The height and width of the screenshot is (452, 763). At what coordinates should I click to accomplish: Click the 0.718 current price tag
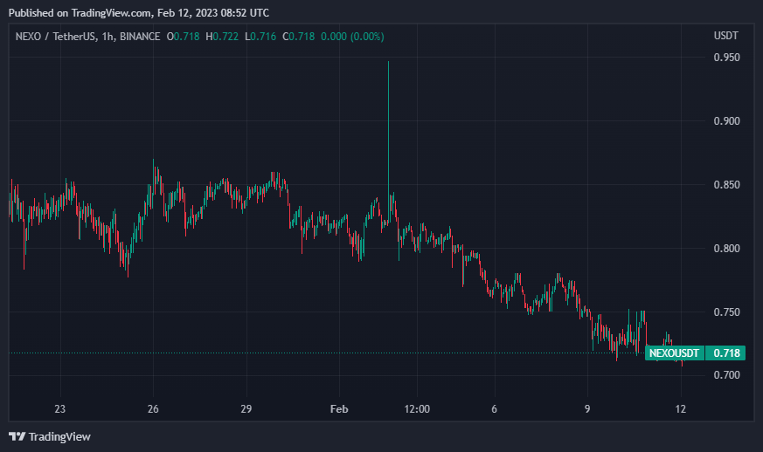727,353
